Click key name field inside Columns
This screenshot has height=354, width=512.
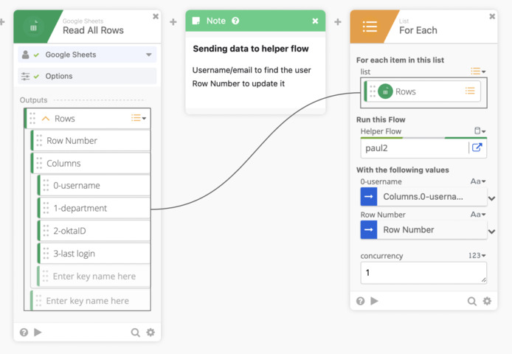point(94,277)
